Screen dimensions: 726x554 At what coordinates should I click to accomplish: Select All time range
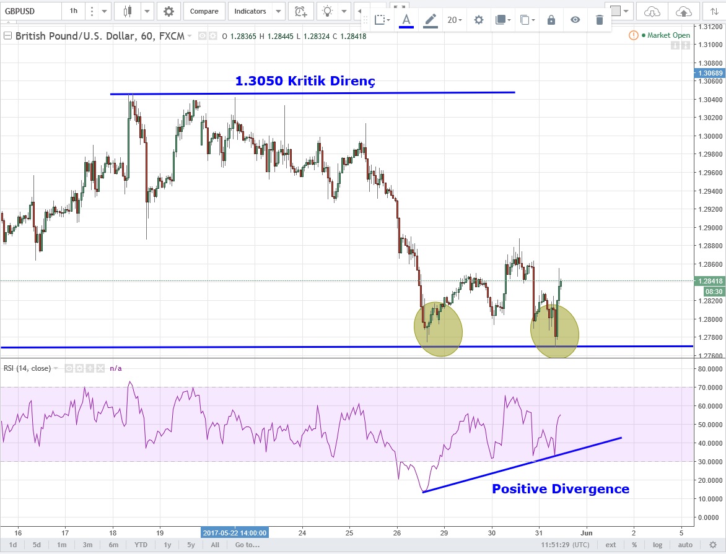(215, 545)
